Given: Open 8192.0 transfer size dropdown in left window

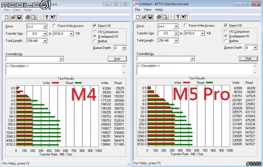Looking at the screenshot, I should [x=71, y=34].
